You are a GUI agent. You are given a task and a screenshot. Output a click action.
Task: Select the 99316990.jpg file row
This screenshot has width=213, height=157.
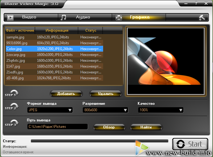click(x=54, y=43)
